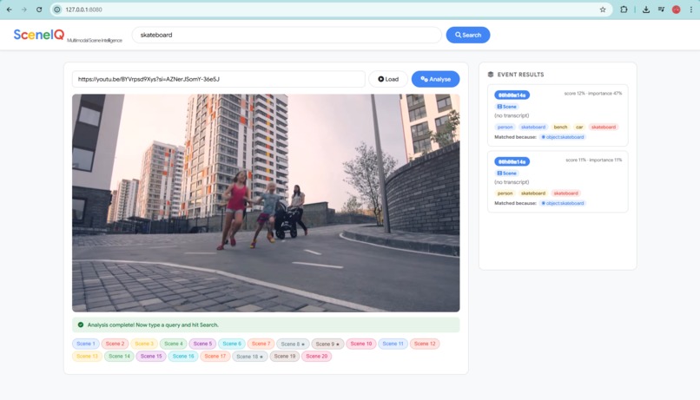Open the media controls icon in browser toolbar
The image size is (700, 400).
(661, 10)
